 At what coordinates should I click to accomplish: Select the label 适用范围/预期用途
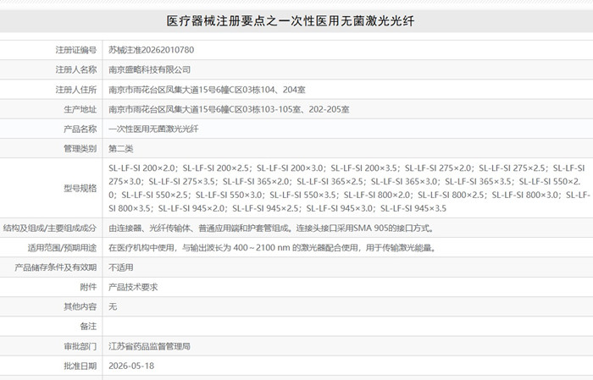point(62,248)
